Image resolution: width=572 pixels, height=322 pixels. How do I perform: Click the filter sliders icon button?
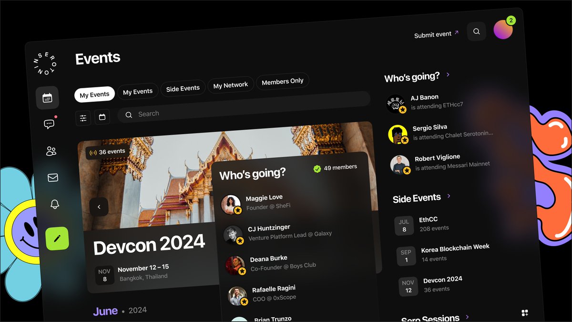[83, 118]
